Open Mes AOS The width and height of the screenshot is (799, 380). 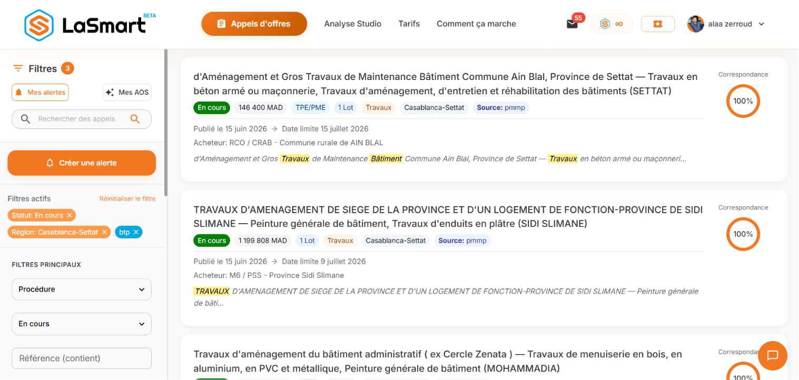pos(127,93)
